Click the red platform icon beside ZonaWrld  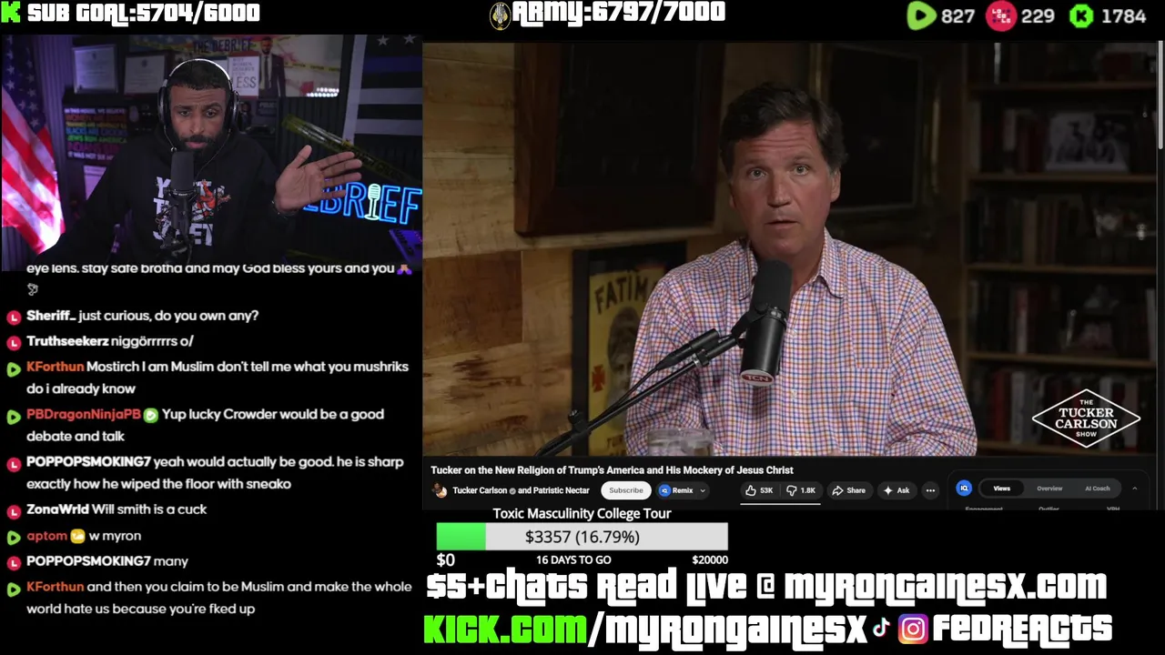click(x=14, y=510)
